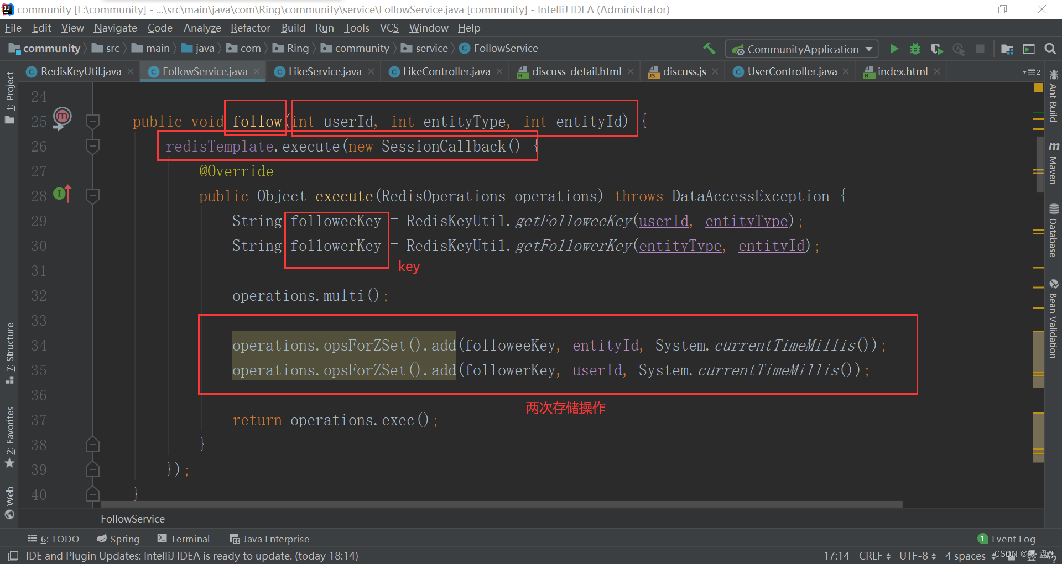
Task: Run with coverage shield icon
Action: point(936,49)
